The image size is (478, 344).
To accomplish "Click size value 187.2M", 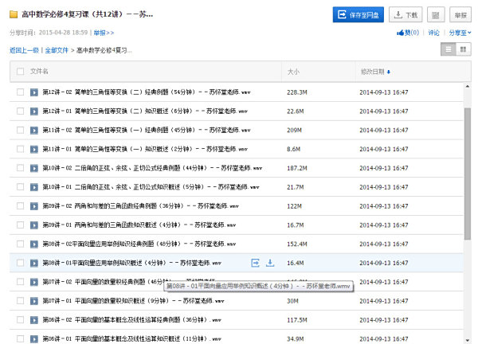I will [x=297, y=168].
